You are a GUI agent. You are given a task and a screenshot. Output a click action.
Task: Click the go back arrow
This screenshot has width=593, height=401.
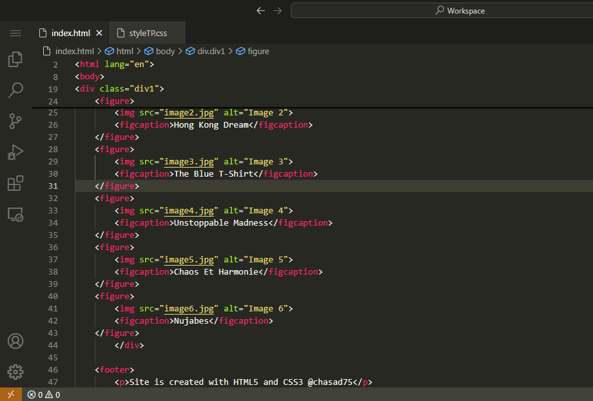[x=260, y=10]
